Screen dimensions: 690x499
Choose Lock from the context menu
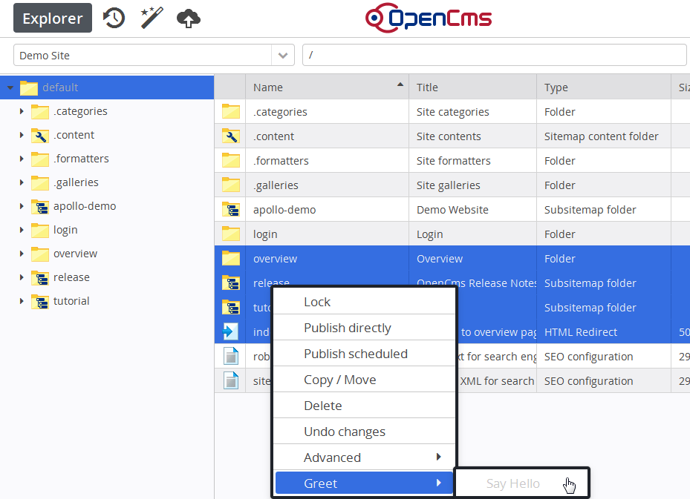[365, 302]
